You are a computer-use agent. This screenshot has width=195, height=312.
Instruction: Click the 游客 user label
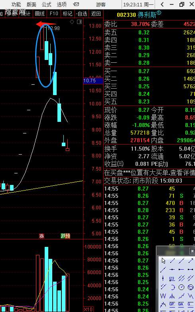pyautogui.click(x=101, y=4)
